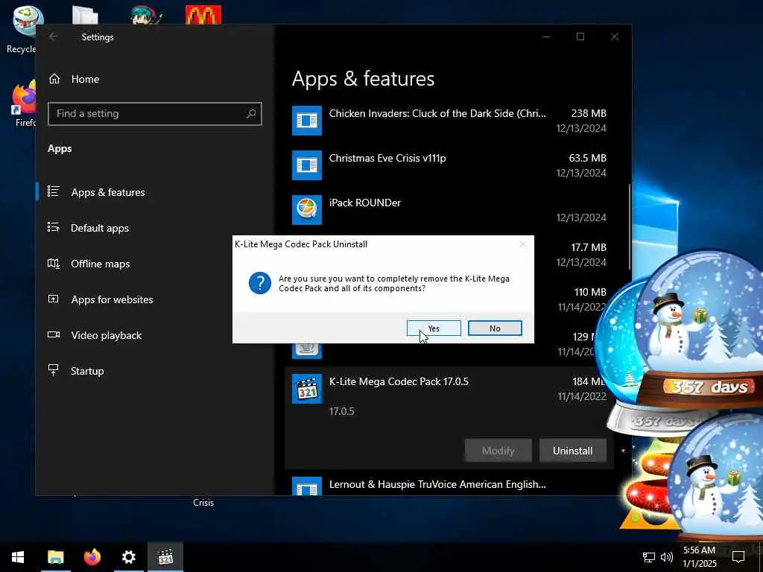Image resolution: width=763 pixels, height=572 pixels.
Task: Open Video playback section
Action: tap(106, 335)
